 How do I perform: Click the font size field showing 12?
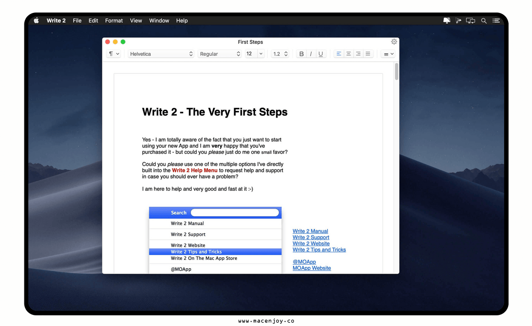pyautogui.click(x=250, y=54)
